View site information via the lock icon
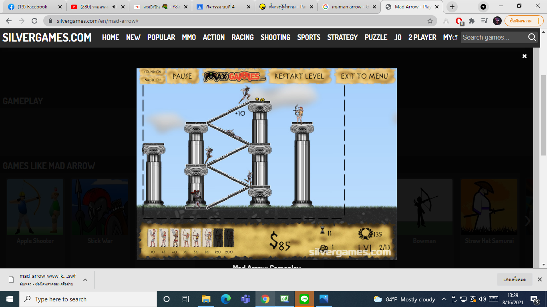 50,21
